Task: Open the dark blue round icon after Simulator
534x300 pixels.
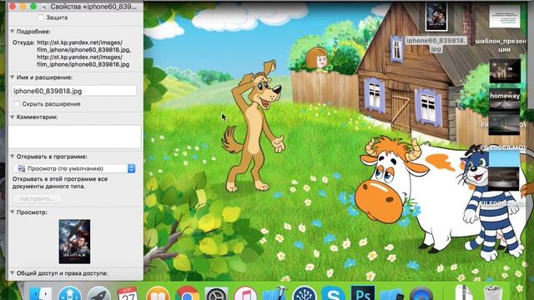Action: pyautogui.click(x=421, y=294)
